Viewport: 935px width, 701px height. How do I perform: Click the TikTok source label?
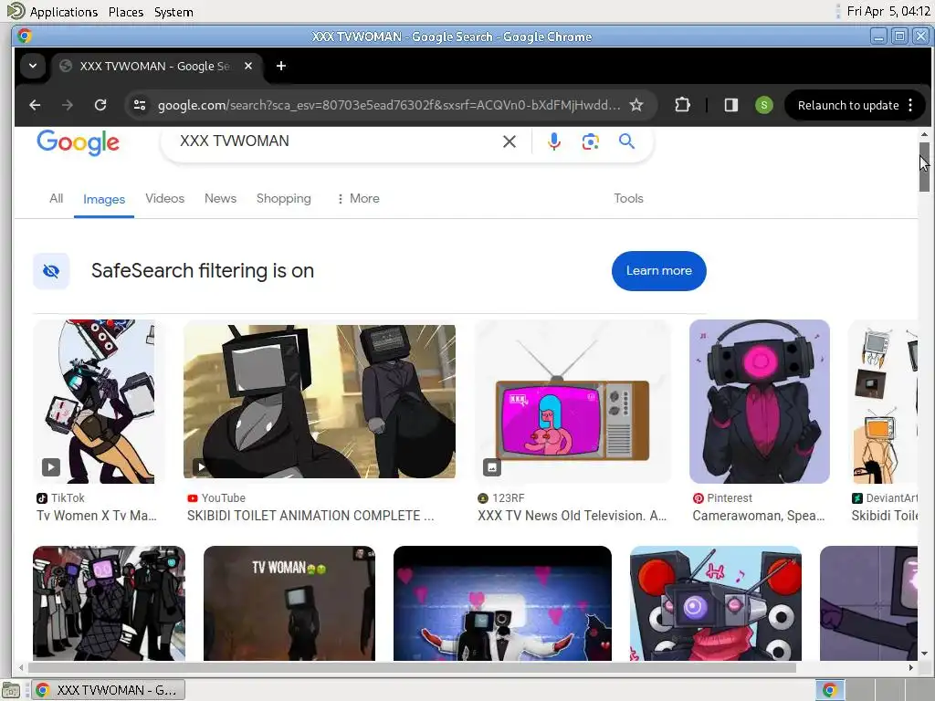61,498
